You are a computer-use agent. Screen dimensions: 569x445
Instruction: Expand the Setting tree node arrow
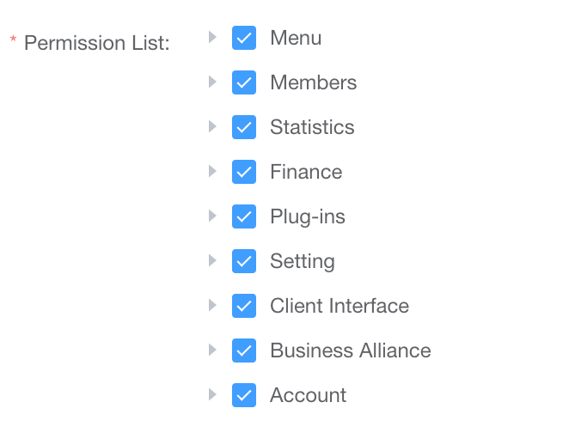(x=212, y=260)
